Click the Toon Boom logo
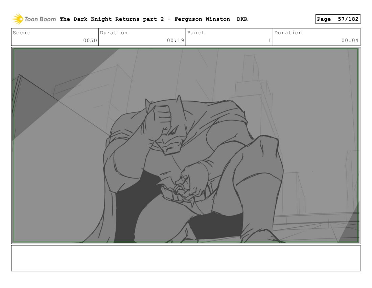This screenshot has width=372, height=288. (34, 19)
